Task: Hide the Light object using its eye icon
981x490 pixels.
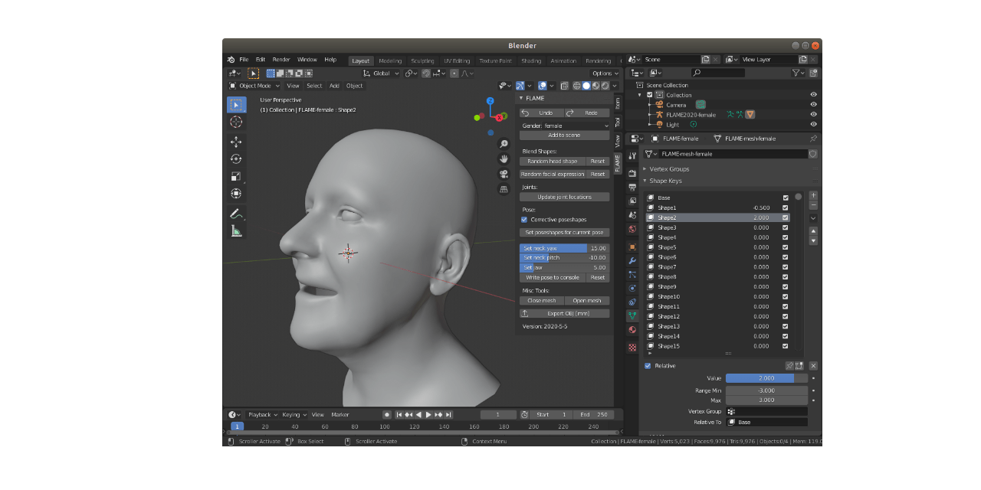Action: coord(813,126)
